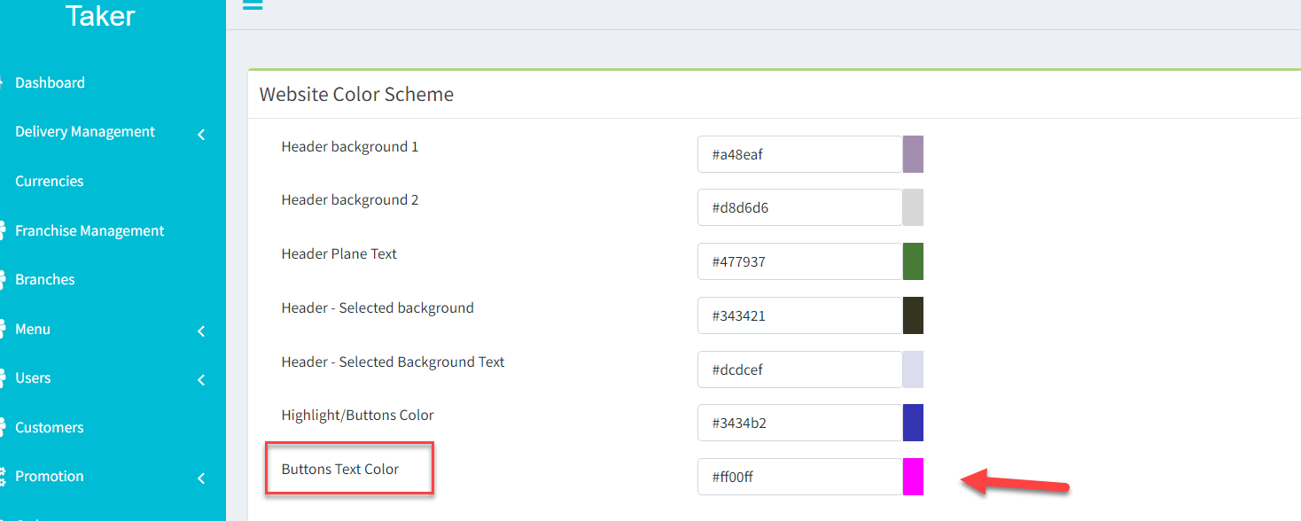The width and height of the screenshot is (1301, 521).
Task: Open the Customers sidebar item
Action: tap(50, 427)
